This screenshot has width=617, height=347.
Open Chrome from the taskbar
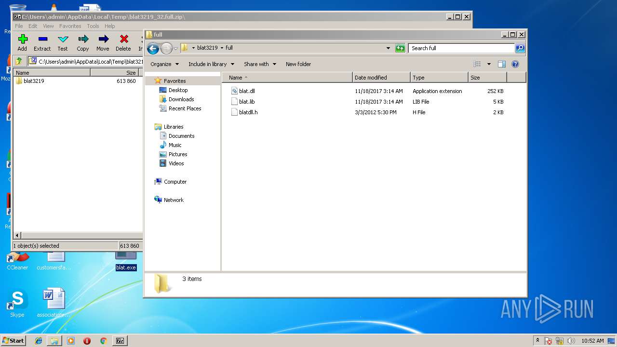pyautogui.click(x=103, y=341)
